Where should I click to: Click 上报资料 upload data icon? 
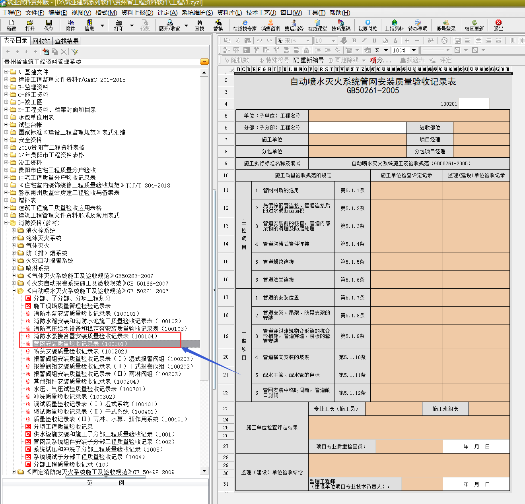click(394, 25)
